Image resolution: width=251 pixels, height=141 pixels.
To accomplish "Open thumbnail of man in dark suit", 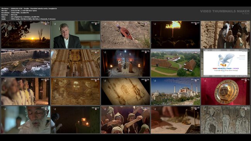I will tap(75, 35).
